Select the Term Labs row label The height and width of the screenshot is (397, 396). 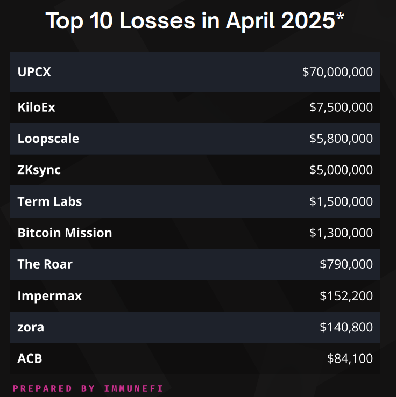(x=49, y=201)
